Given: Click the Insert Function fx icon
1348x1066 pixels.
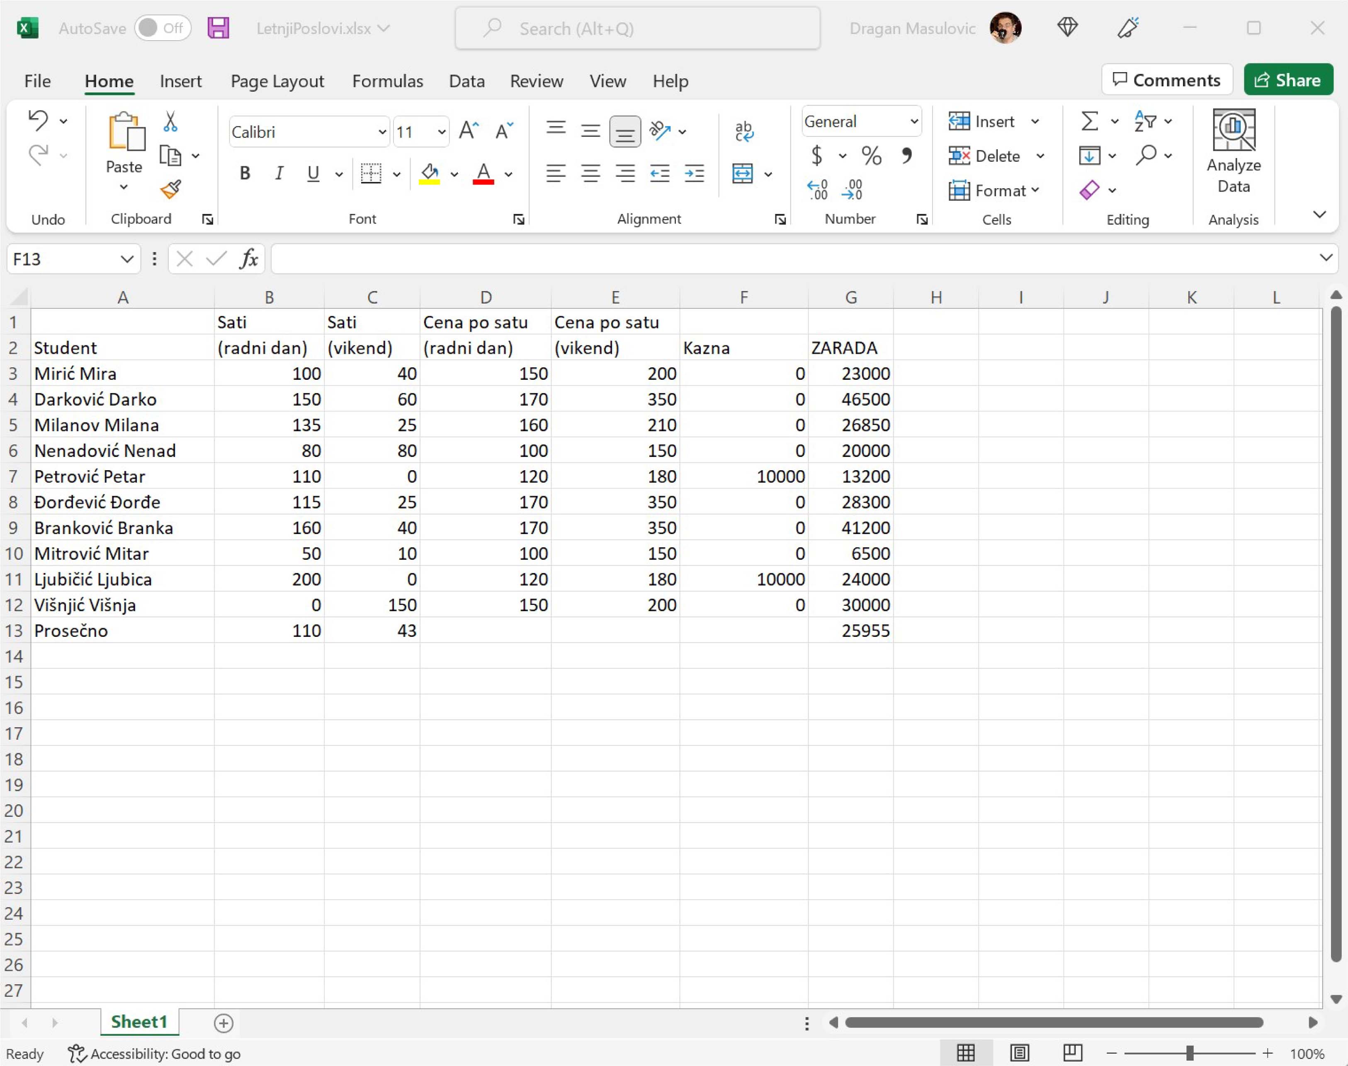Looking at the screenshot, I should pos(248,258).
